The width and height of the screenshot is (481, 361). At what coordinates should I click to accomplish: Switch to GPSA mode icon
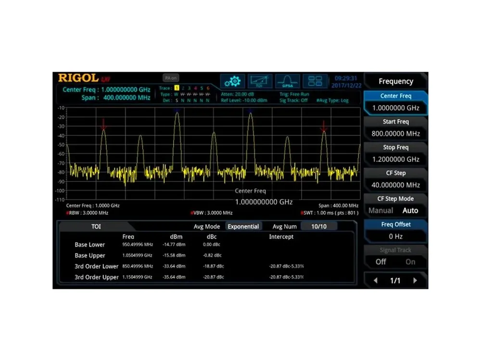point(288,81)
